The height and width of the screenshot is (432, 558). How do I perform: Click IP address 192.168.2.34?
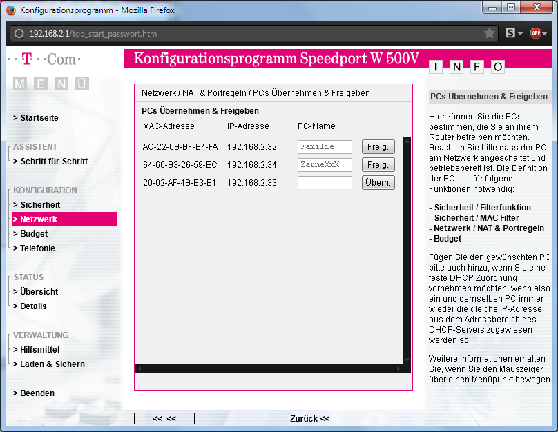point(252,165)
